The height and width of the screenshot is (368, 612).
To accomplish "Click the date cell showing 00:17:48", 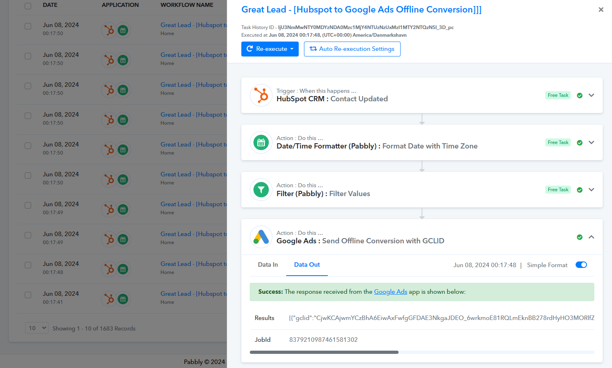I will coord(61,268).
